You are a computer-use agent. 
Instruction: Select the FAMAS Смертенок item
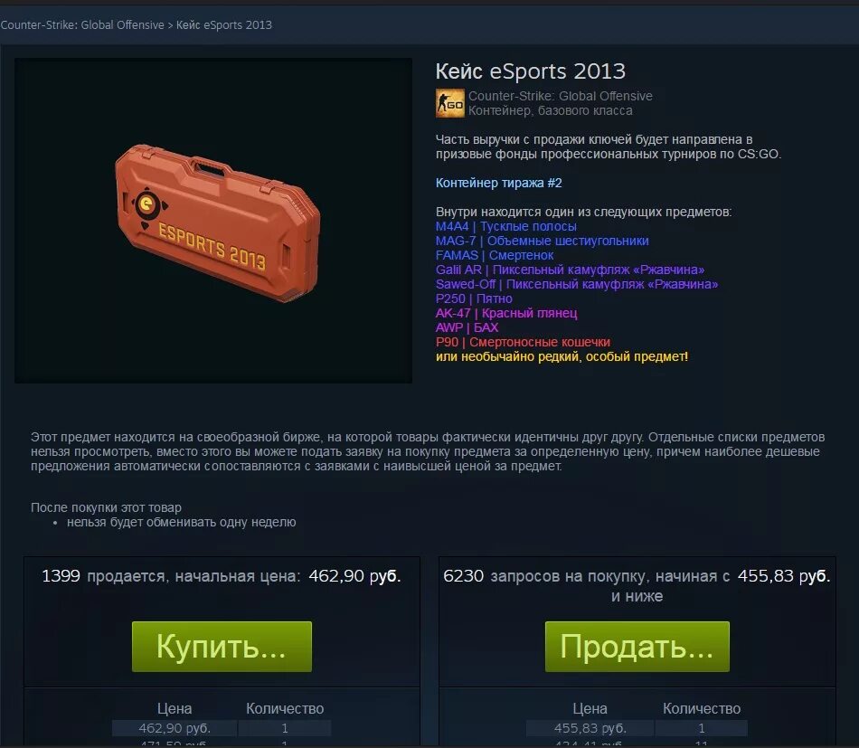tap(494, 255)
